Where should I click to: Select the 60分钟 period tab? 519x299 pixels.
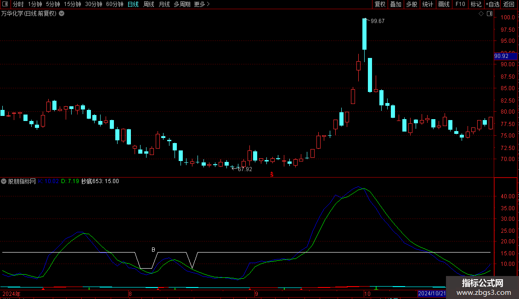click(x=115, y=4)
